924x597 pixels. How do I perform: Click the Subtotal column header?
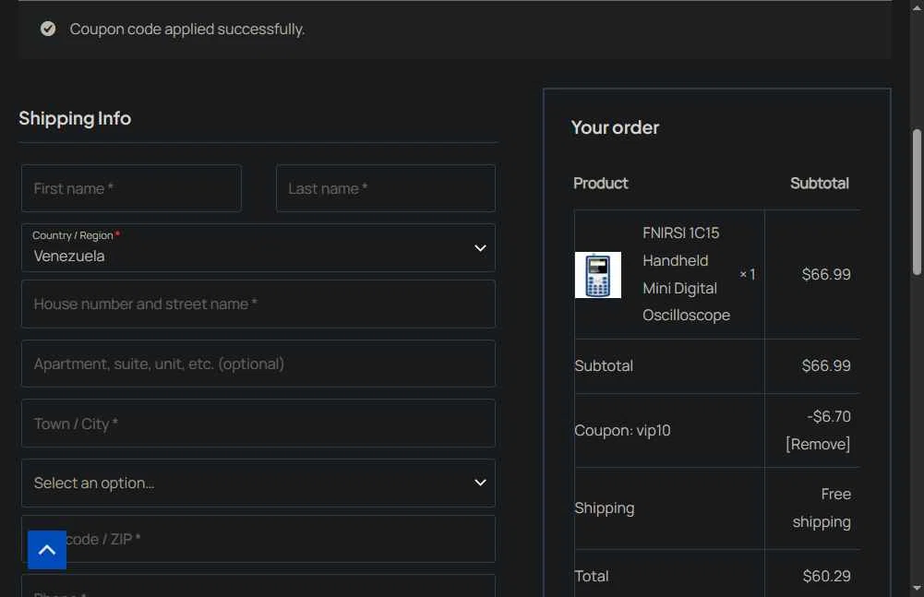pos(819,184)
